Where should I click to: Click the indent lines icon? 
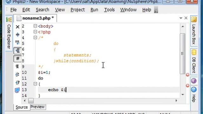coord(17,74)
